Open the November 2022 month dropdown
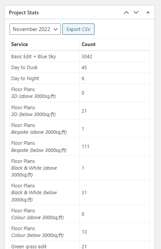The height and width of the screenshot is (249, 161). pos(35,29)
